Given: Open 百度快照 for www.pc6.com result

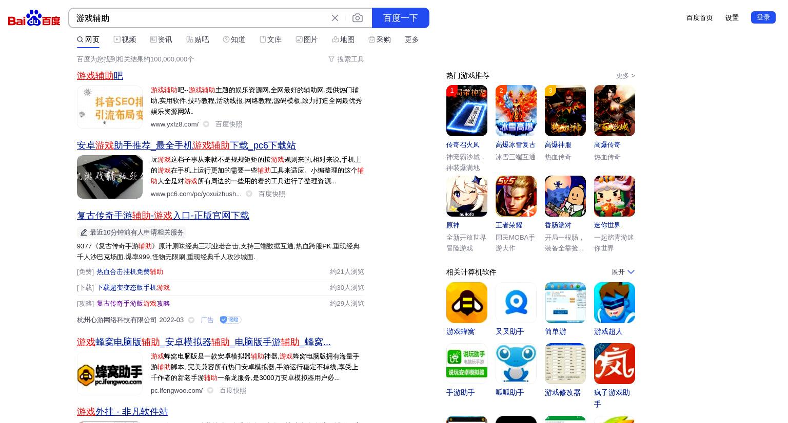Looking at the screenshot, I should (272, 194).
